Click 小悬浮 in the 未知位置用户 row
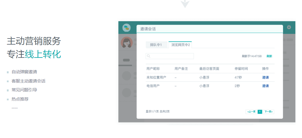This screenshot has height=138, width=302. 204,77
